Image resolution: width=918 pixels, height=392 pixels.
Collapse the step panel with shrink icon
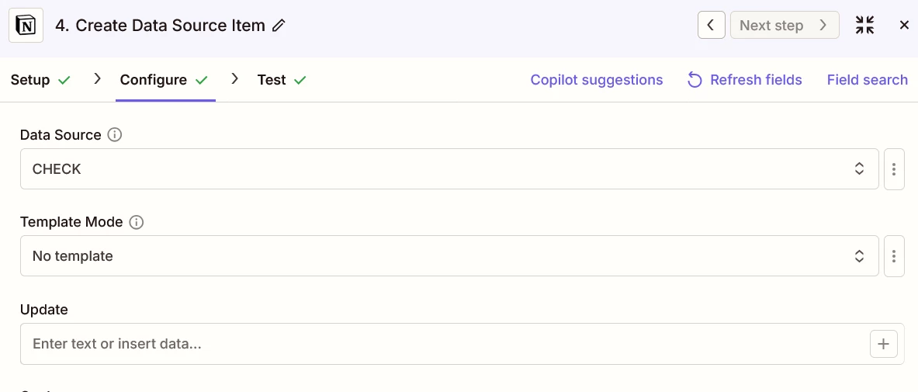864,25
